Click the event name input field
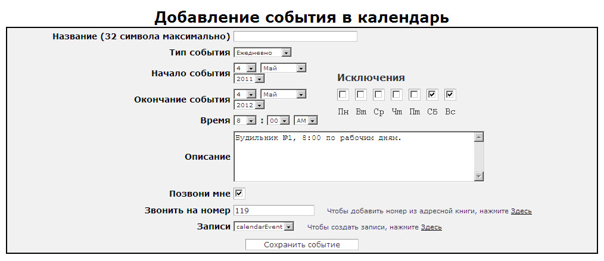Image resolution: width=604 pixels, height=261 pixels. tap(295, 36)
